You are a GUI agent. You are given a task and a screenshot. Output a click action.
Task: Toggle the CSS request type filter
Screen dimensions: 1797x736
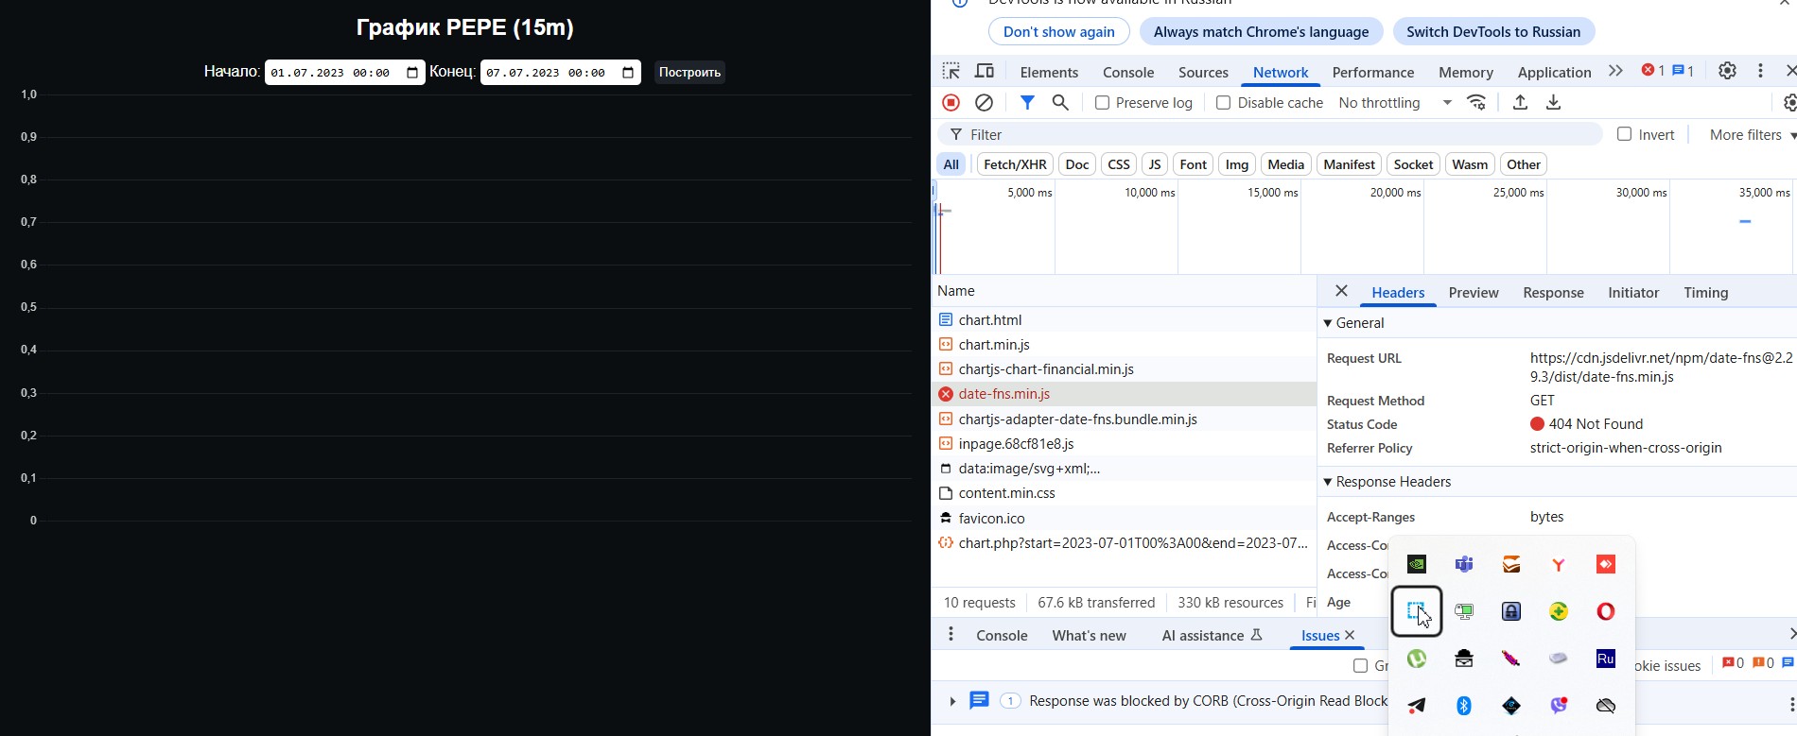pos(1119,164)
